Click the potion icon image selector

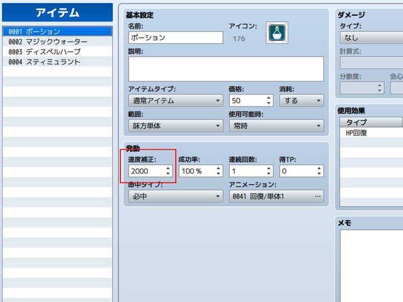(x=277, y=33)
